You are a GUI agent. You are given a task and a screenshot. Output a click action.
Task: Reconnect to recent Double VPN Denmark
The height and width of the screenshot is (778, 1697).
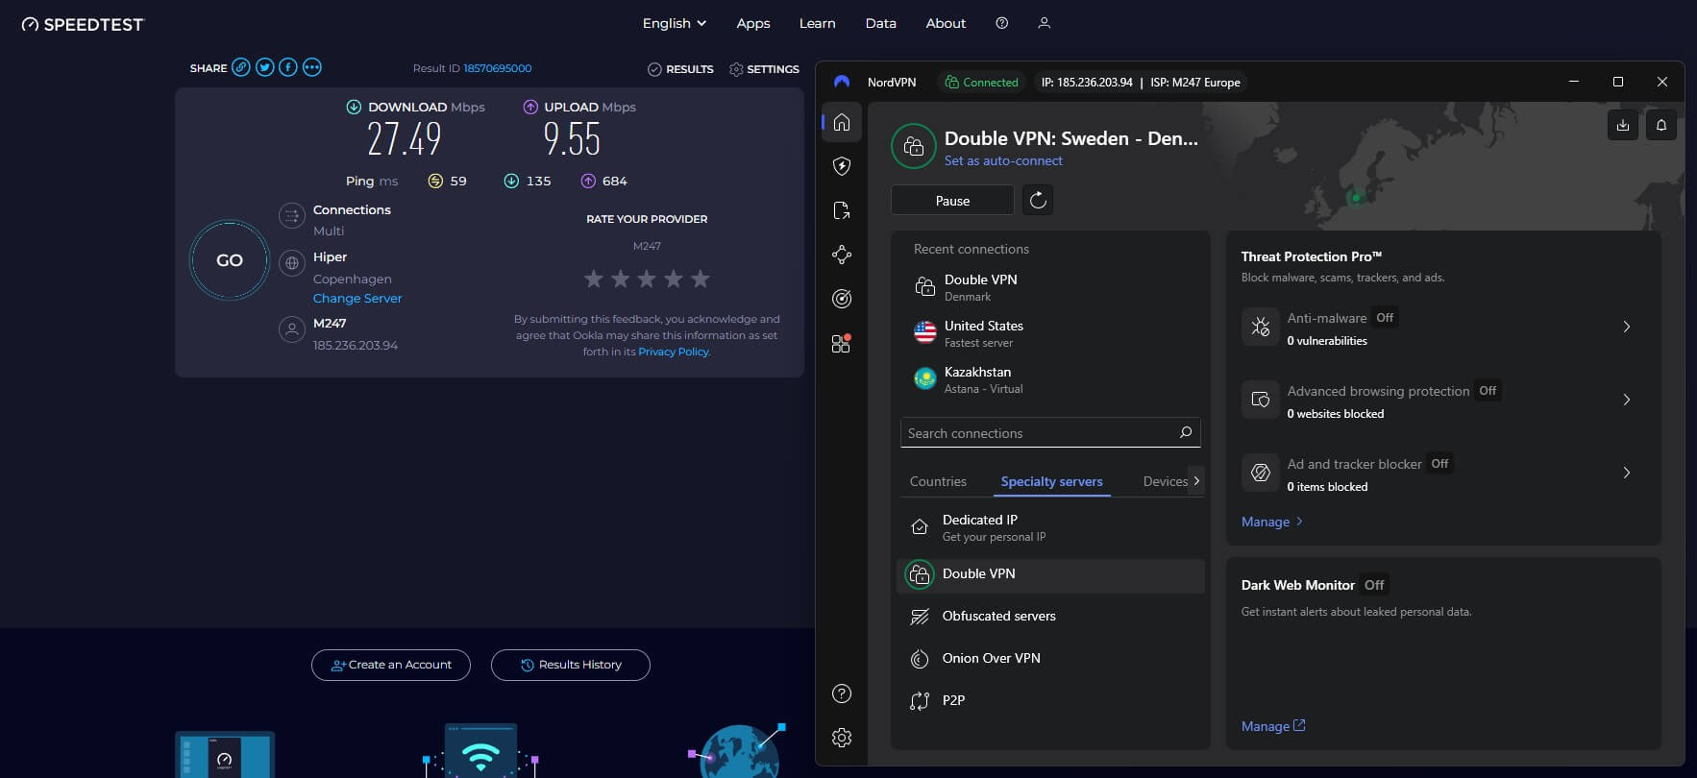point(1050,287)
